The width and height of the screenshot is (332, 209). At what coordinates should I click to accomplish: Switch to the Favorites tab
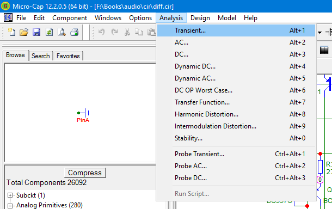click(68, 56)
